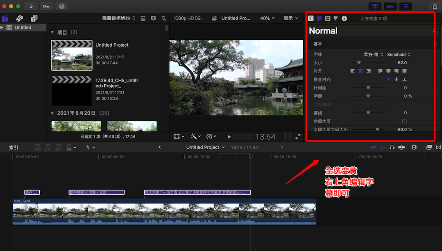Open the 显示 viewer display menu

point(291,19)
